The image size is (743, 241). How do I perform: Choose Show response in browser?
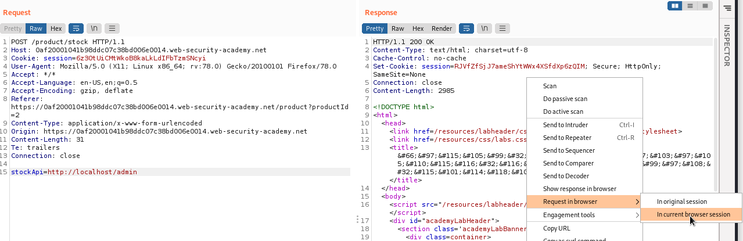click(x=584, y=189)
